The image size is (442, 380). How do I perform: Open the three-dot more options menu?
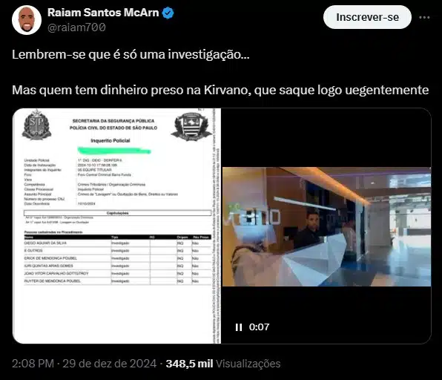[x=424, y=18]
